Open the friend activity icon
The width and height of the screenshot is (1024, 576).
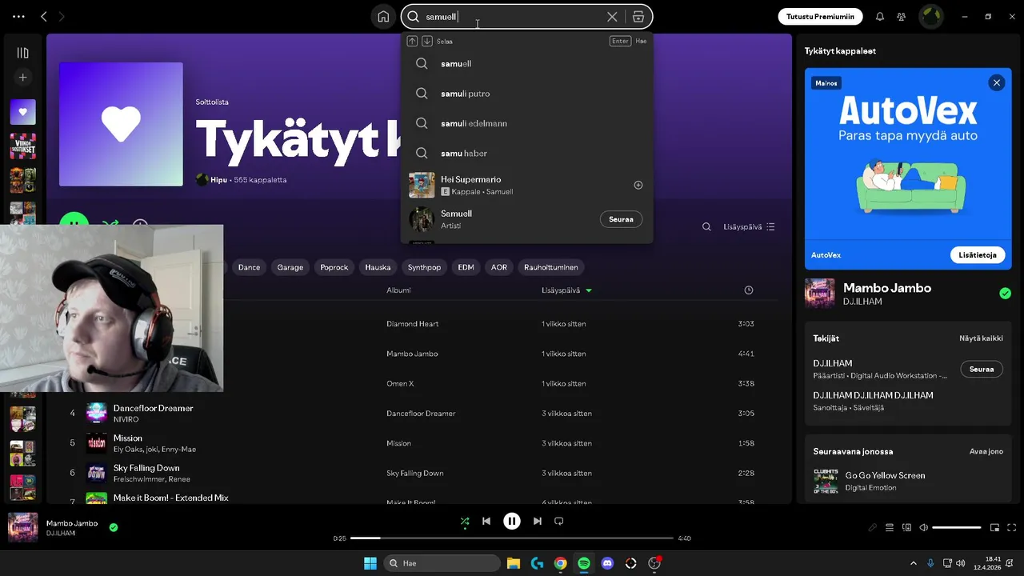coord(902,17)
